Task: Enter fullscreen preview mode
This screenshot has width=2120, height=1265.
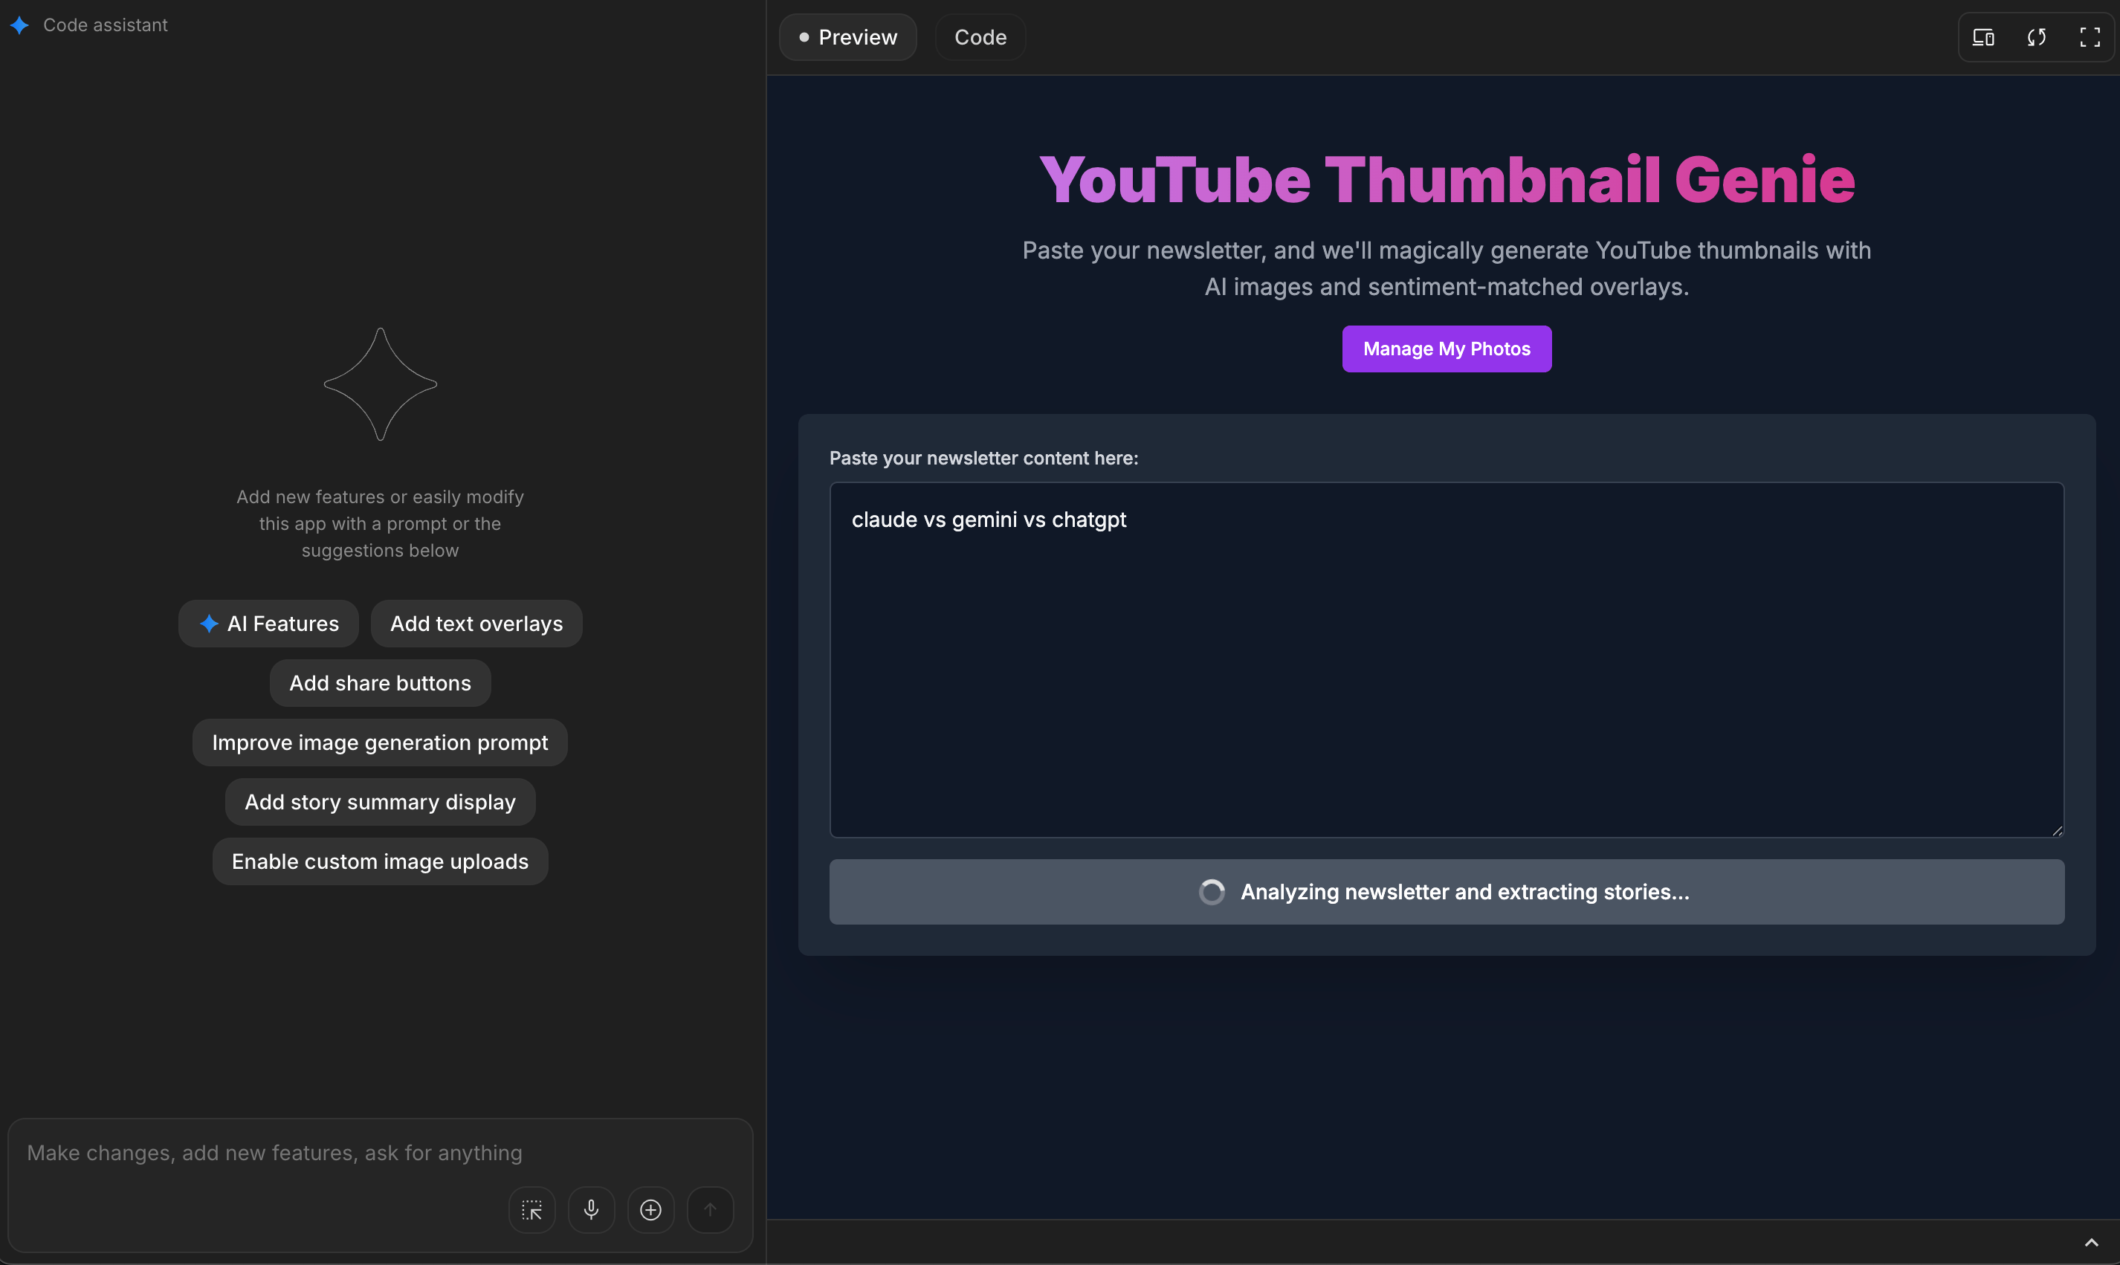Action: [2090, 37]
